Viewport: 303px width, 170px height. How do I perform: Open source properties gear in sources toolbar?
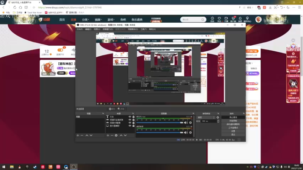tap(116, 136)
